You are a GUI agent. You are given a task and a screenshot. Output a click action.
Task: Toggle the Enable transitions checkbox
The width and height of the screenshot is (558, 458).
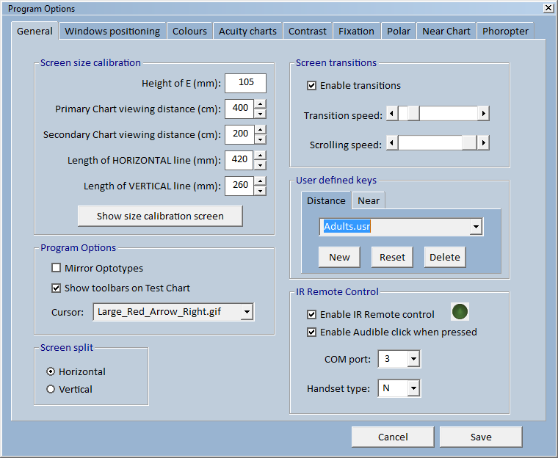pos(311,85)
